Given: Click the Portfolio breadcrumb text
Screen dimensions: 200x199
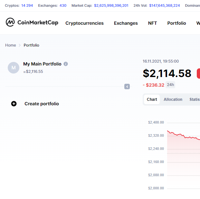Looking at the screenshot, I should click(31, 45).
